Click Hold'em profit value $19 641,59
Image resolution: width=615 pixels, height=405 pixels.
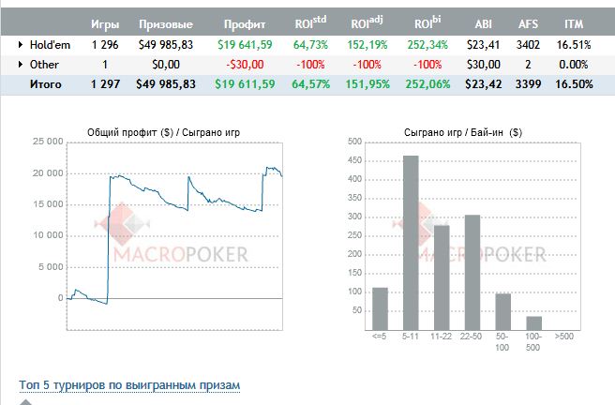point(245,43)
